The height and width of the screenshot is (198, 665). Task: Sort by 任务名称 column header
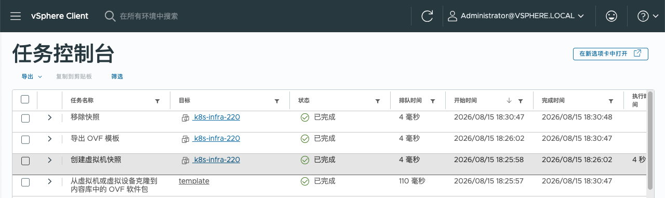pyautogui.click(x=82, y=101)
